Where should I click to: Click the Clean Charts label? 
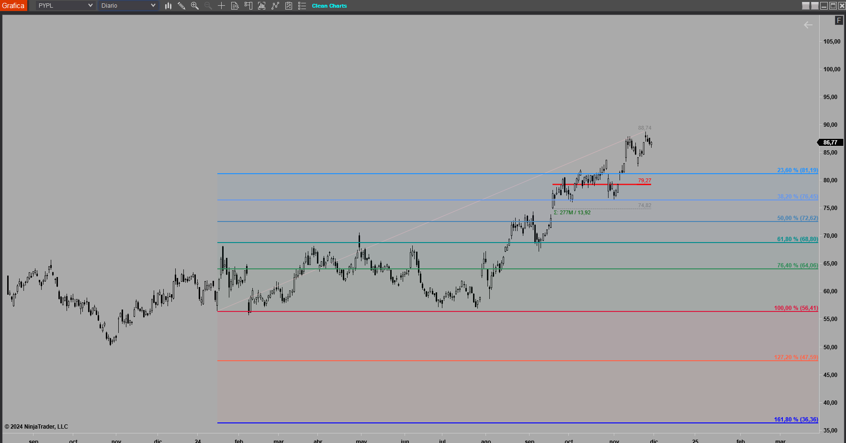coord(329,6)
